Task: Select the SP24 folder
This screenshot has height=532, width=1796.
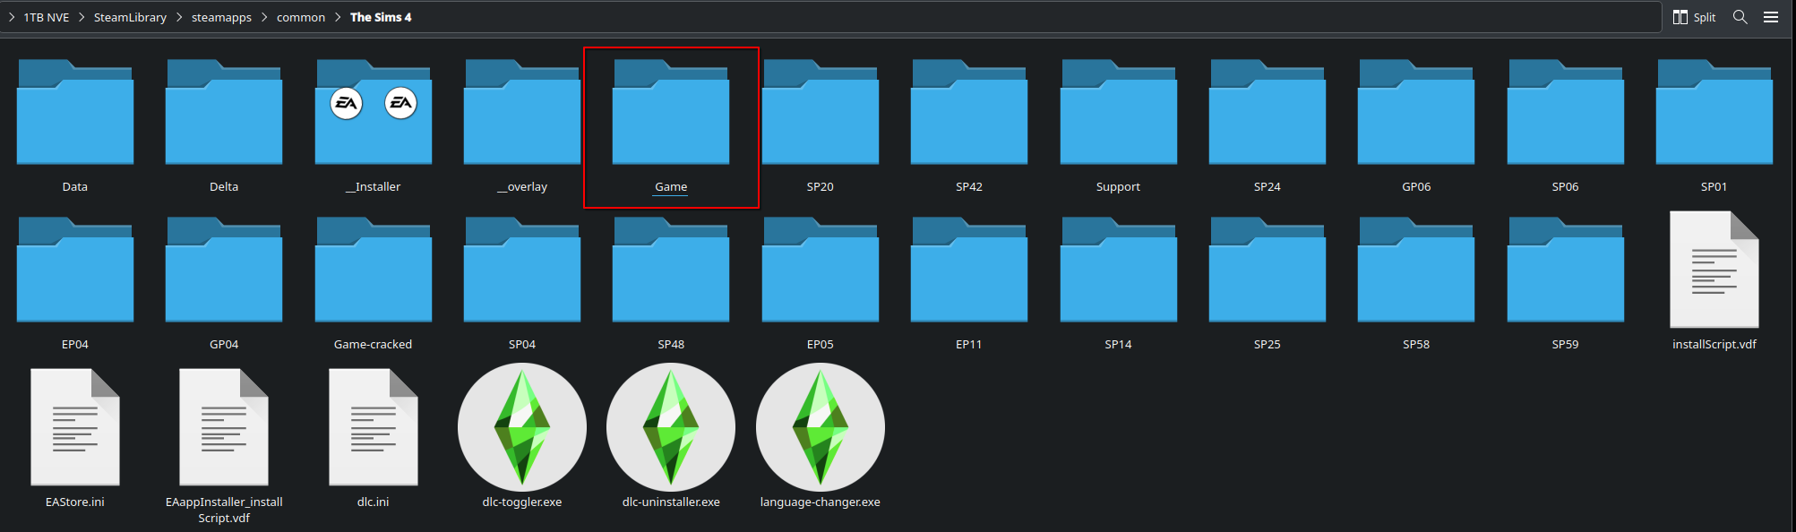Action: pyautogui.click(x=1267, y=112)
